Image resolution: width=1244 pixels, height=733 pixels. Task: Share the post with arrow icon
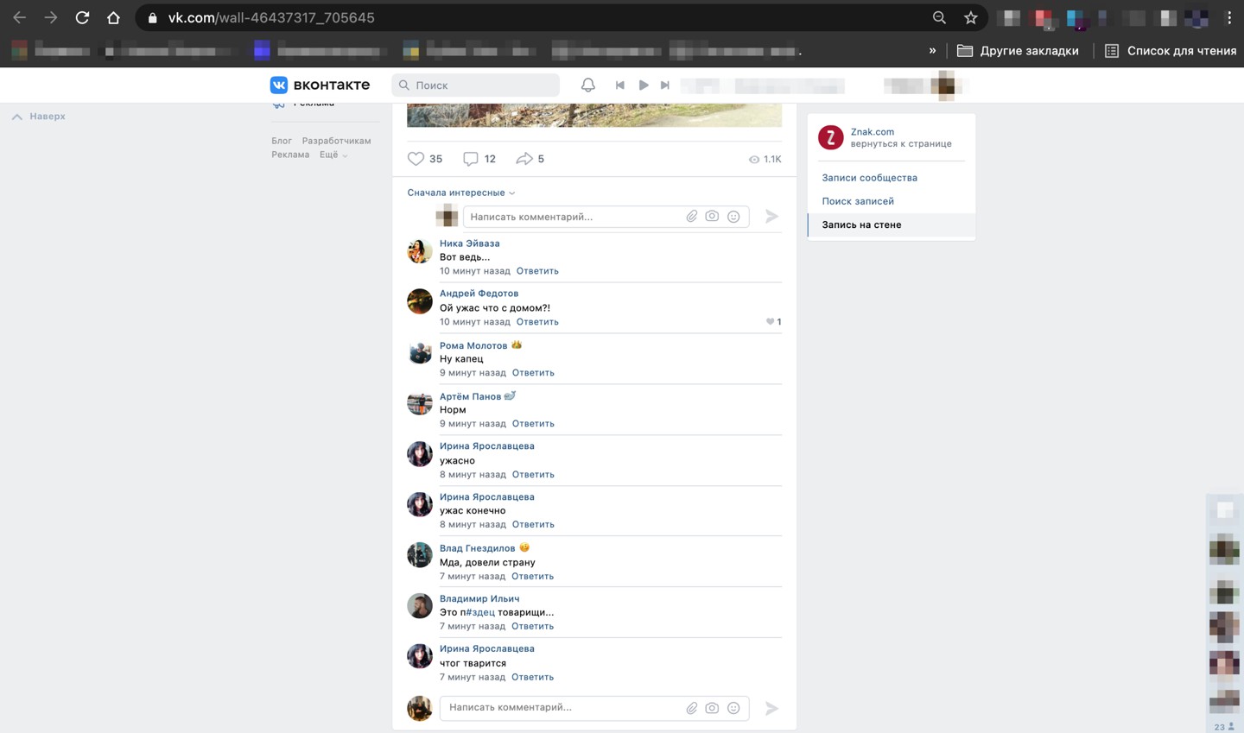524,159
